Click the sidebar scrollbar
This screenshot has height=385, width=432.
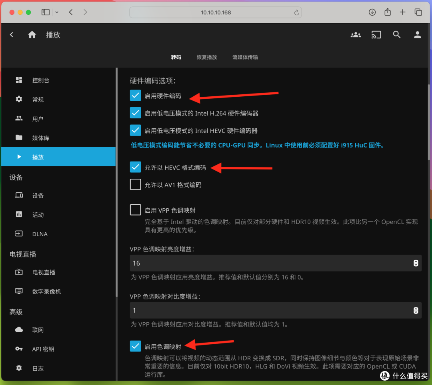[116, 182]
